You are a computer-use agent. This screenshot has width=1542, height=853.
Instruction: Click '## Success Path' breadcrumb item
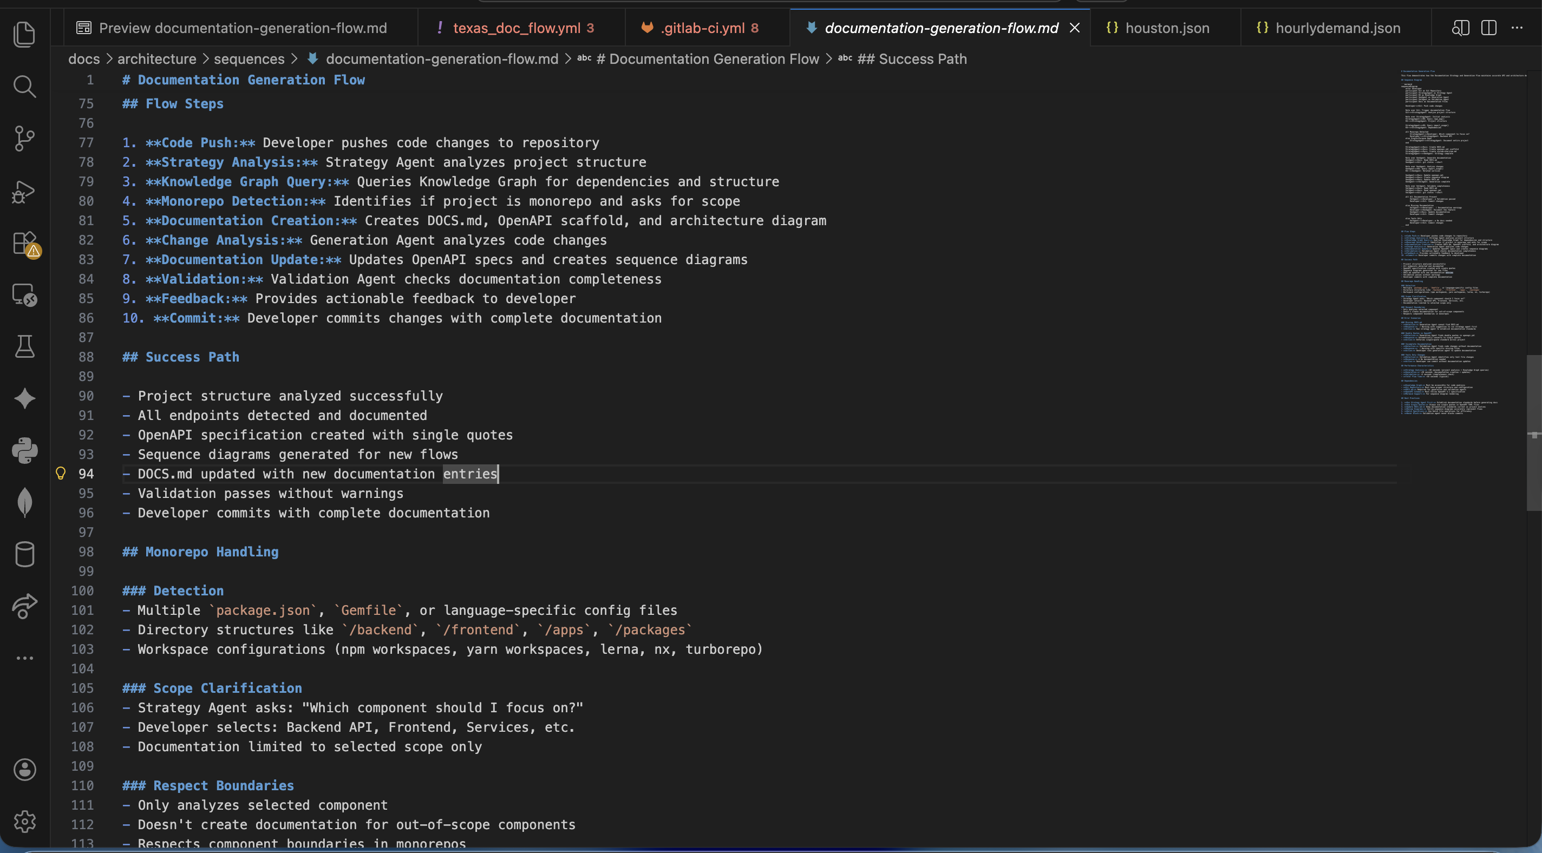point(911,58)
